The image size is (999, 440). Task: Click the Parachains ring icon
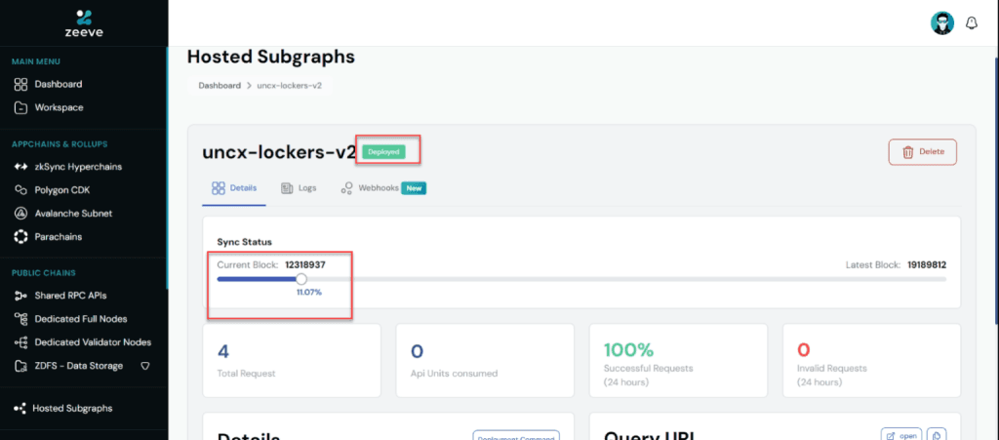(20, 236)
